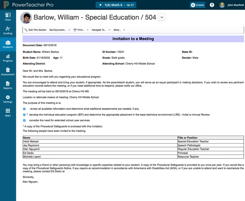This screenshot has width=245, height=201.
Task: Expand the student page chevron dropdown
Action: [x=162, y=17]
